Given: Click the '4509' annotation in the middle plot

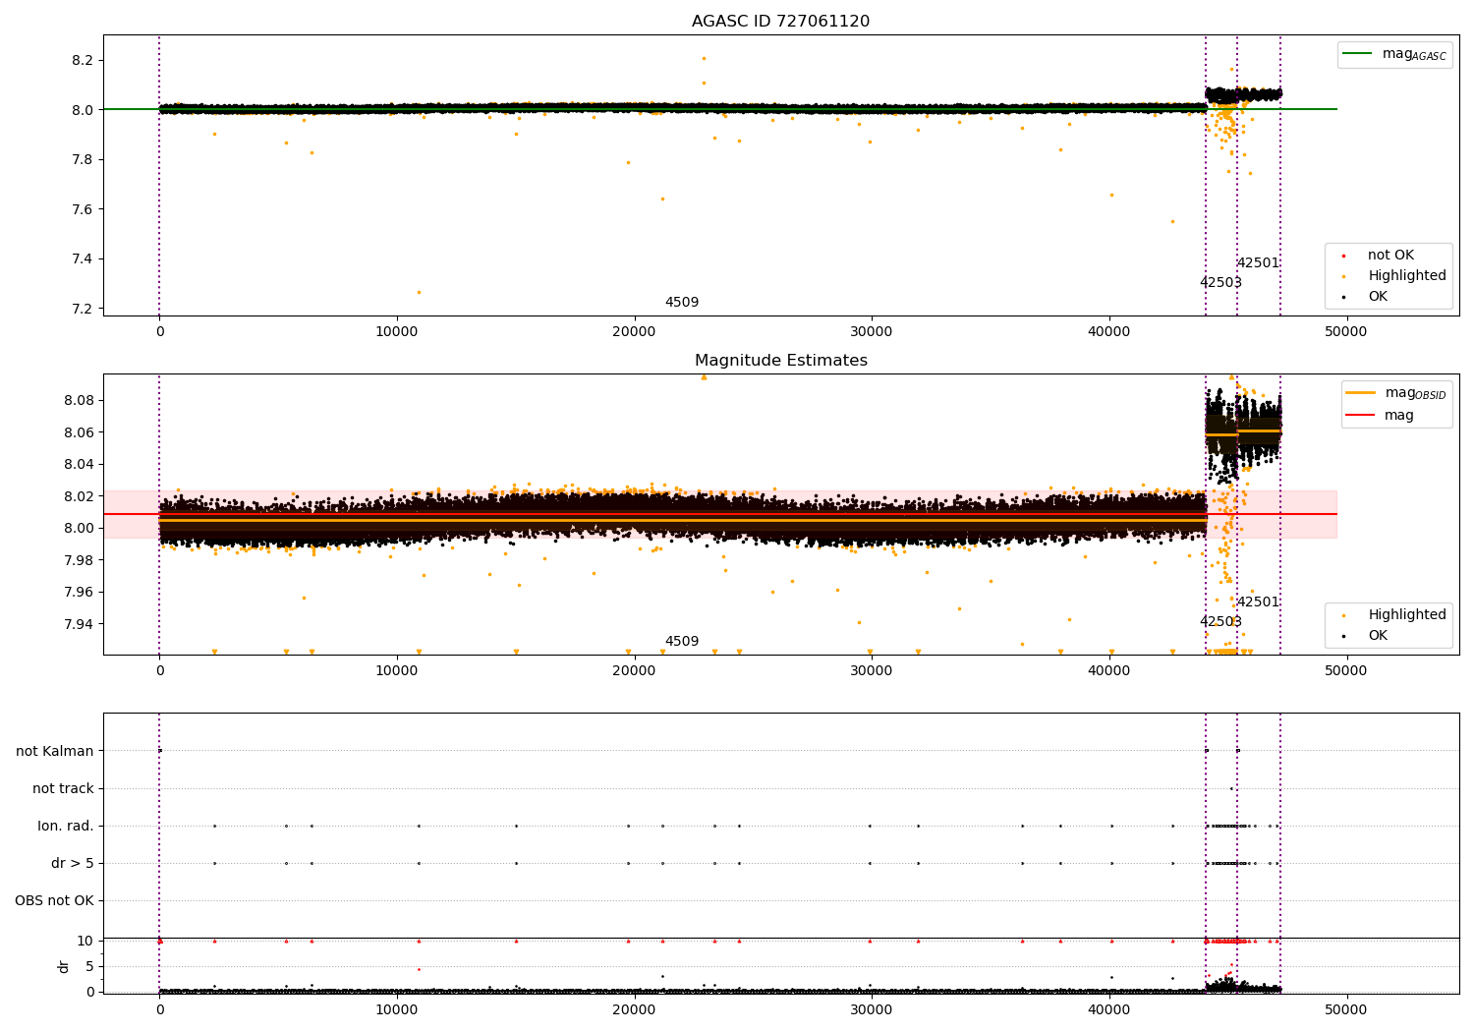Looking at the screenshot, I should (682, 642).
